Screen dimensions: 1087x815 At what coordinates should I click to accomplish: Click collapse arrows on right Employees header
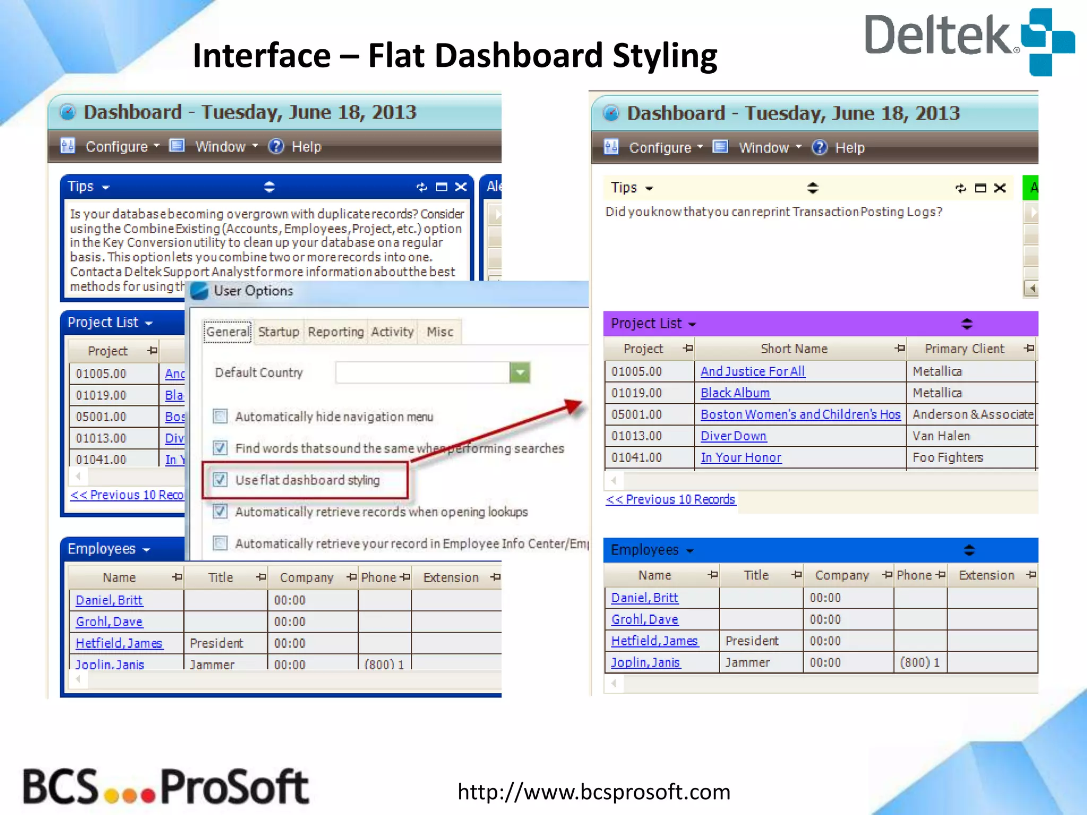point(969,550)
